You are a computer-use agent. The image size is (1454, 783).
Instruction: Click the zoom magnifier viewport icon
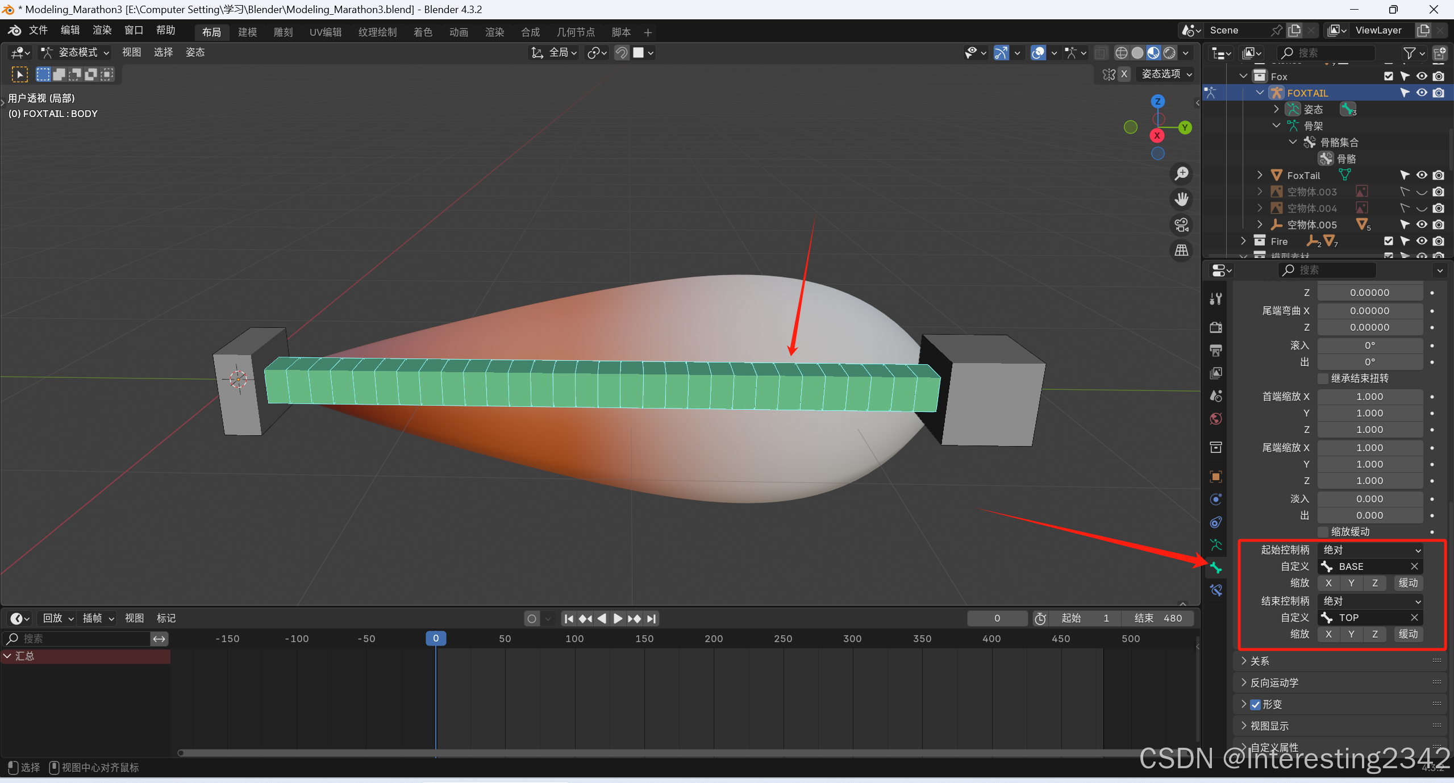coord(1182,173)
